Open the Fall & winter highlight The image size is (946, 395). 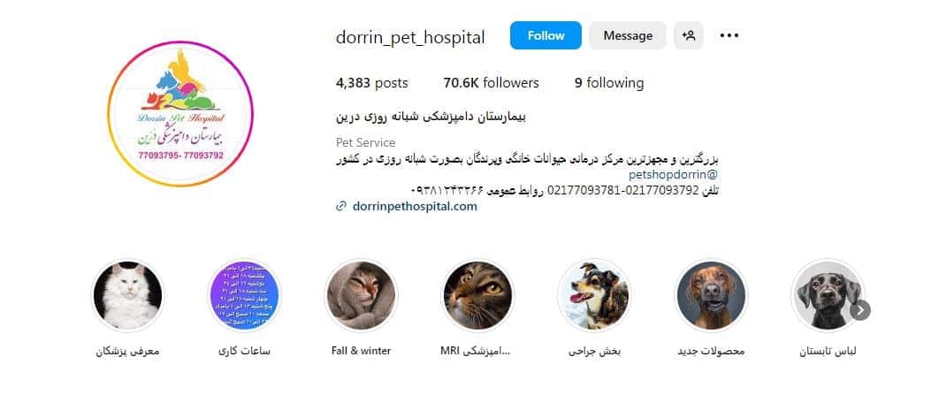tap(362, 295)
